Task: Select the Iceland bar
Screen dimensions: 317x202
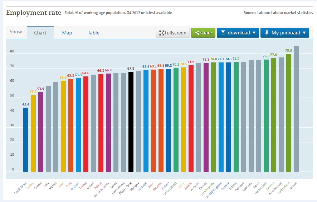Action: pyautogui.click(x=296, y=109)
